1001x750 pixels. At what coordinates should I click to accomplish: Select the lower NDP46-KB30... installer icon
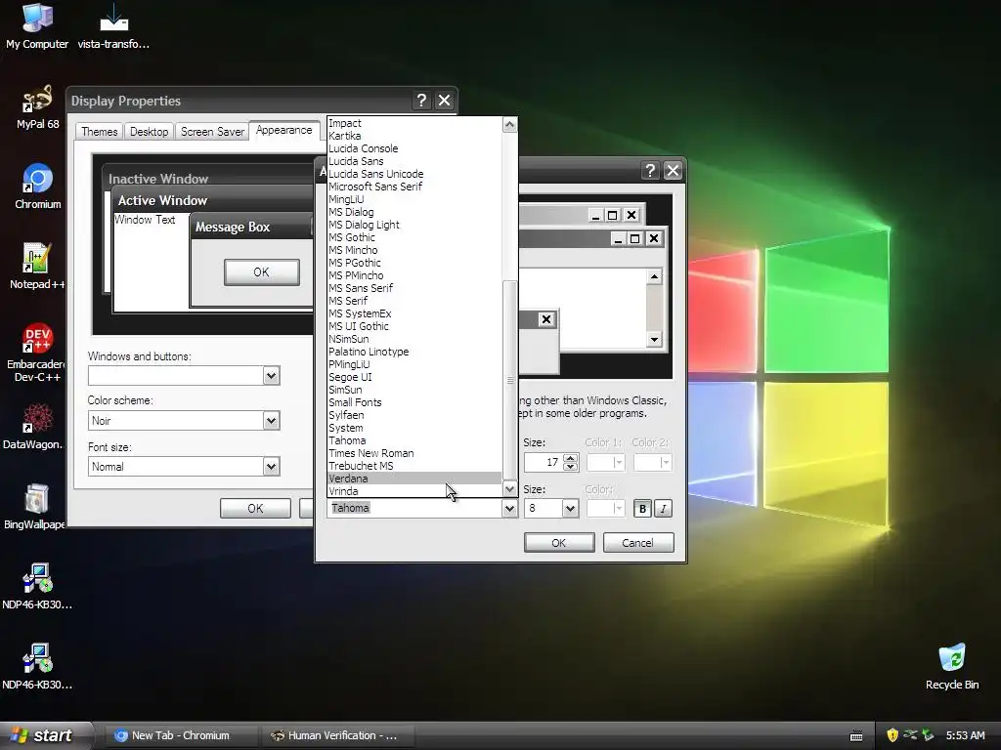(36, 666)
